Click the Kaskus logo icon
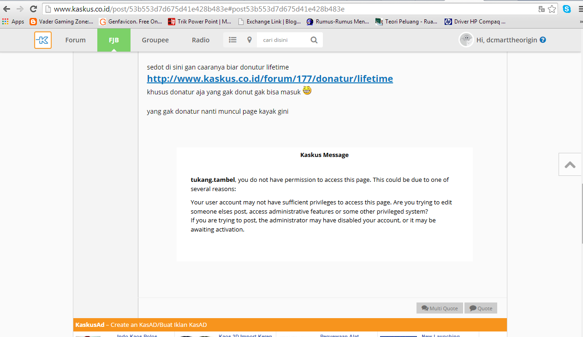The image size is (583, 337). click(x=43, y=40)
